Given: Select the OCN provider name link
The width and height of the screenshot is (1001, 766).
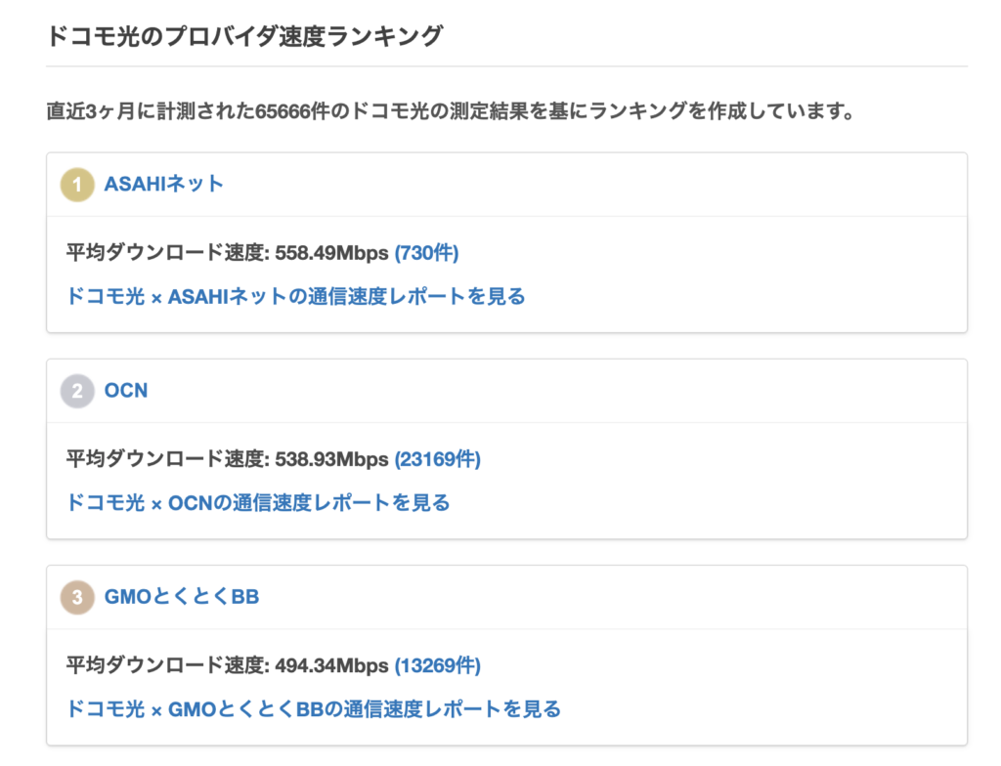Looking at the screenshot, I should point(129,390).
